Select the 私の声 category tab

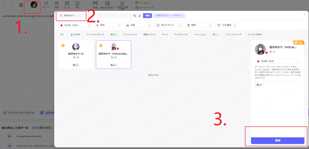tap(75, 34)
